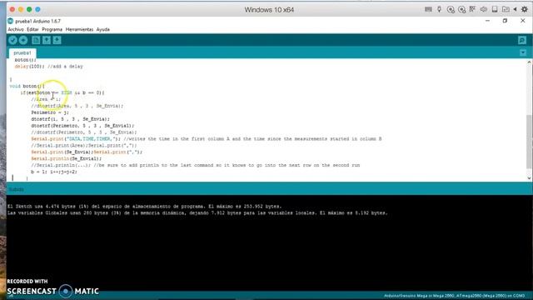The height and width of the screenshot is (300, 533).
Task: Create a new sketch with New icon
Action: 36,40
